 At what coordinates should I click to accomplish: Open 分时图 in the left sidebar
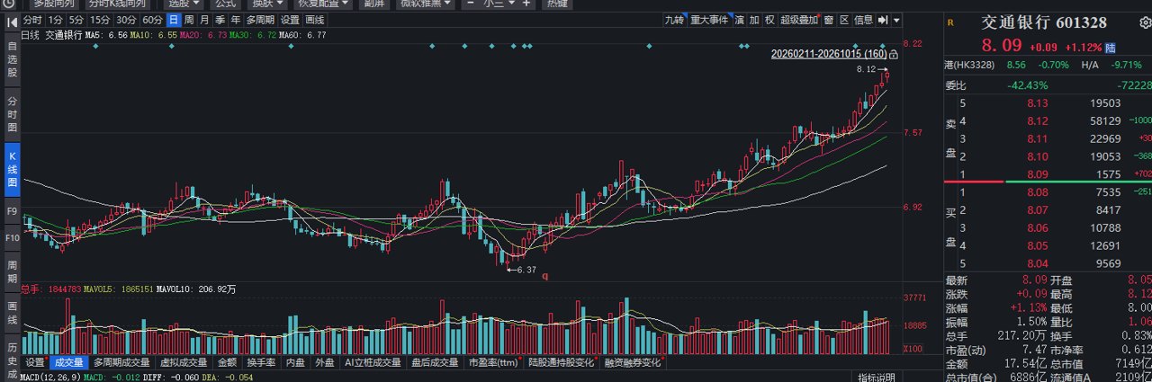(x=12, y=113)
